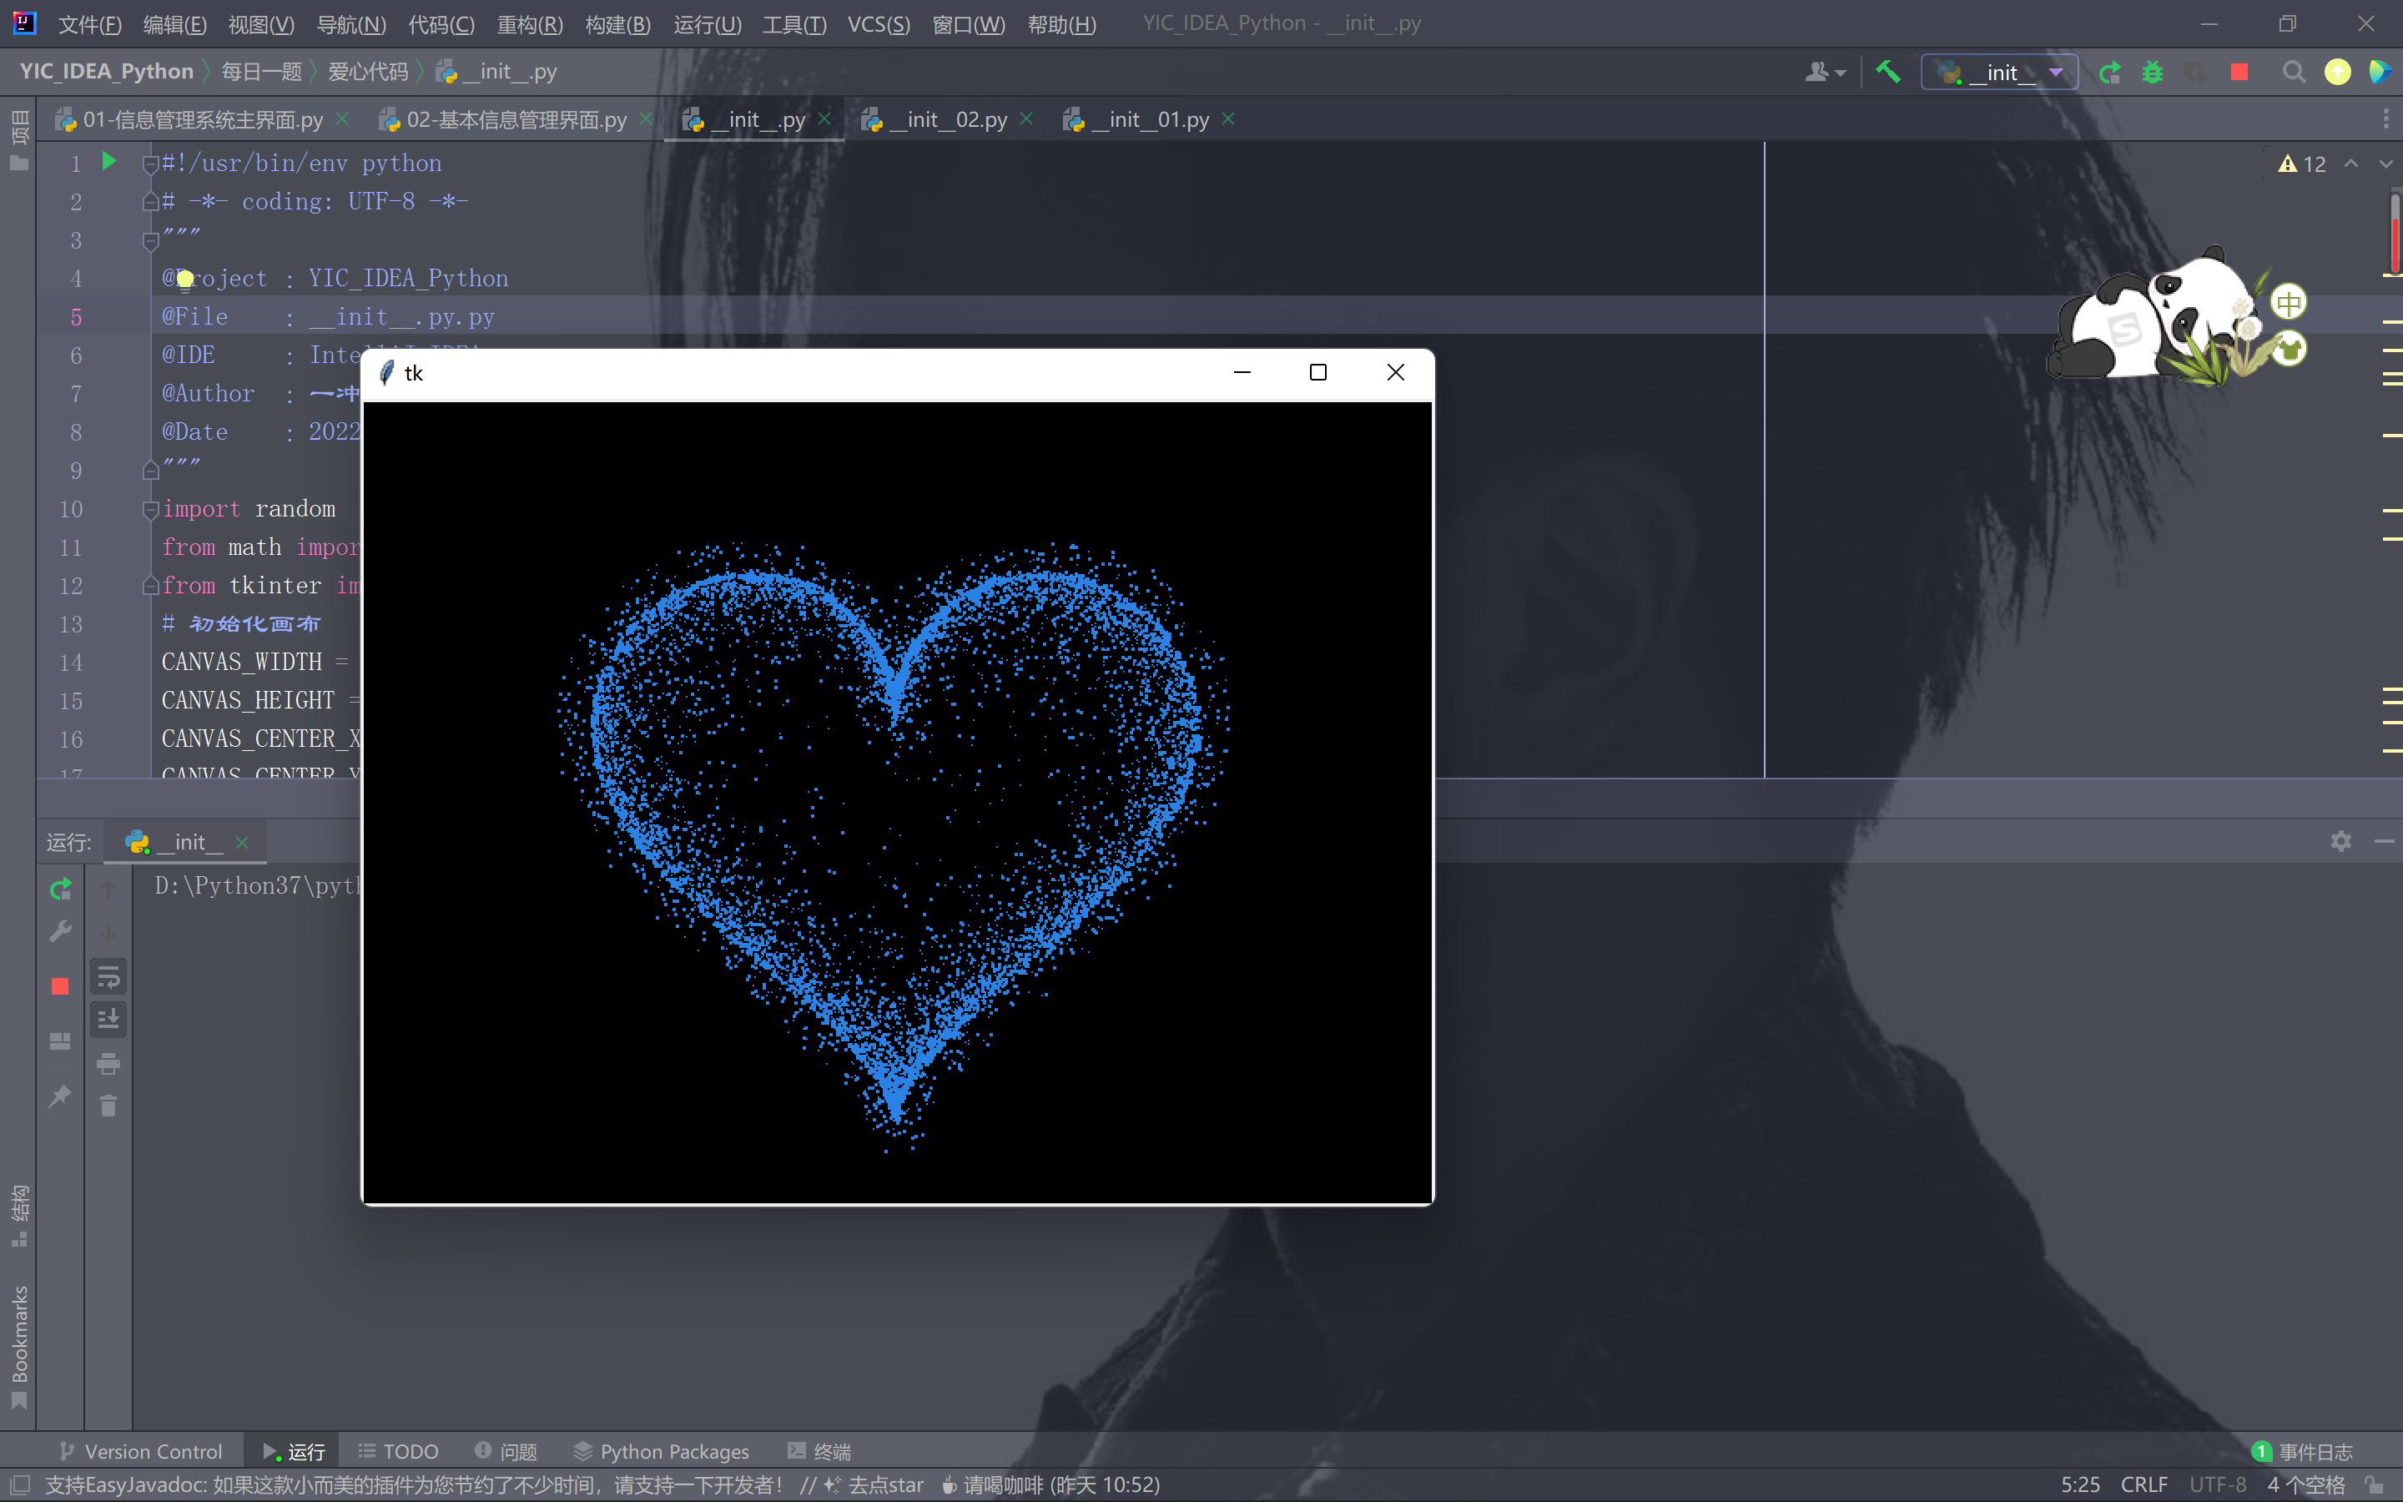This screenshot has height=1502, width=2403.
Task: Click the 去点star link in status bar
Action: point(884,1484)
